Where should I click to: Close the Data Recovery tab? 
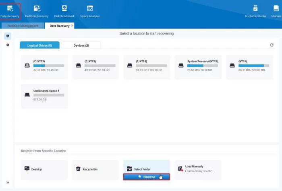(x=72, y=26)
